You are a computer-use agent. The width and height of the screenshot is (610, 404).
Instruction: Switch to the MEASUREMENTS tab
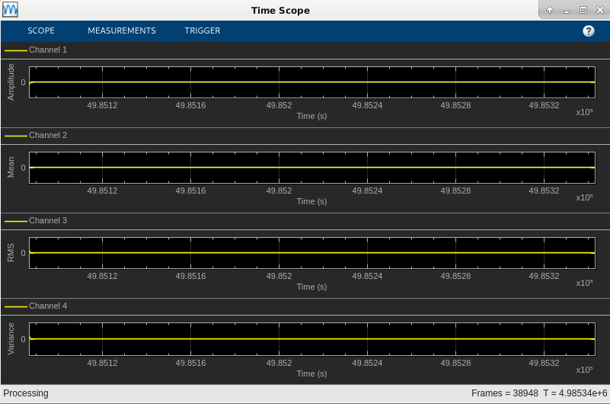tap(122, 30)
